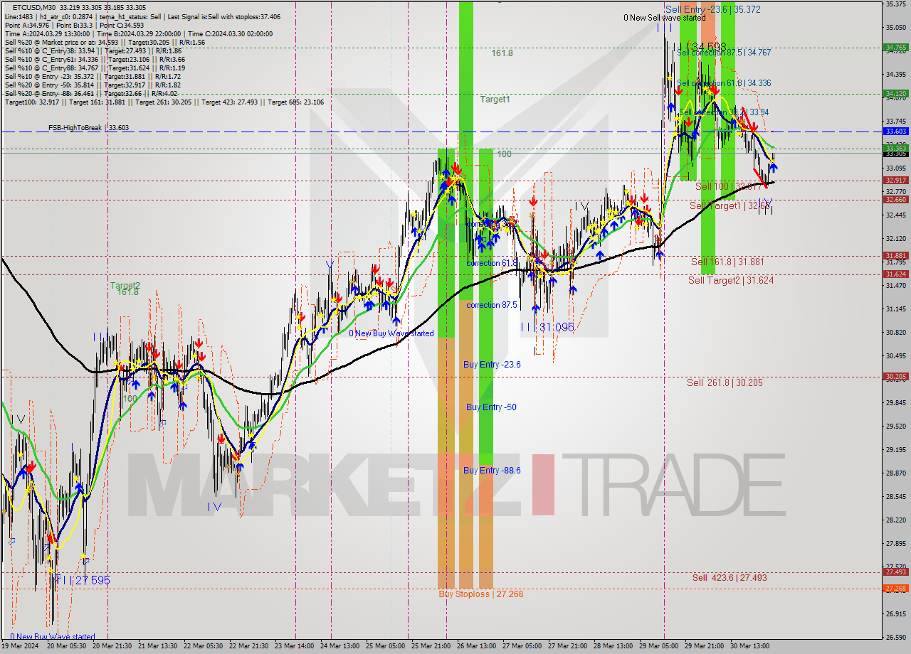
Task: Select the Sell 261.8 | 30.205 label
Action: coord(725,382)
